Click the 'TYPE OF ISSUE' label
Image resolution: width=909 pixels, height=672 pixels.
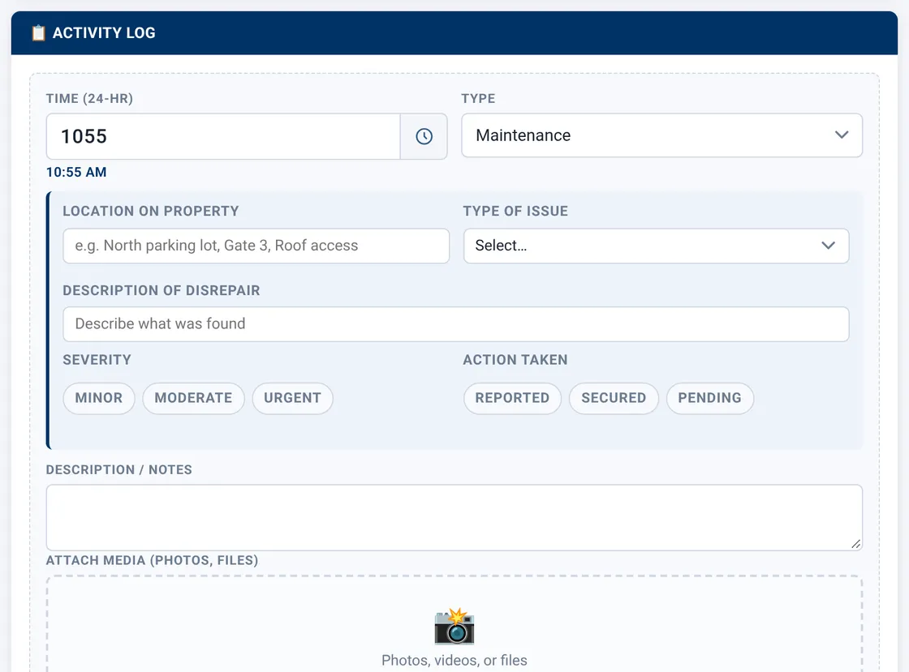click(515, 212)
